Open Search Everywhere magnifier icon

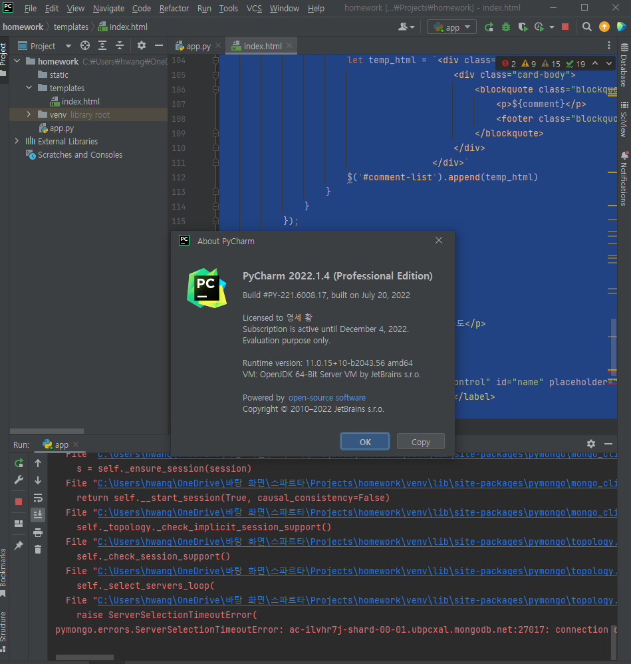(586, 27)
